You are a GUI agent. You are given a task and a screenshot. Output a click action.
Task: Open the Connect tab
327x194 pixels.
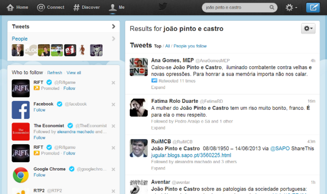(51, 7)
